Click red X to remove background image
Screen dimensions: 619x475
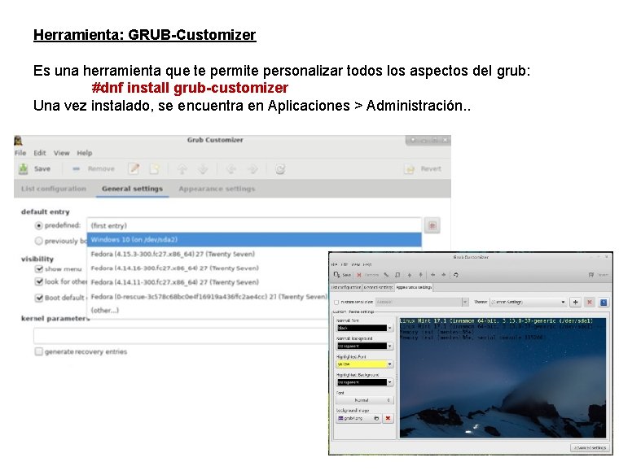[388, 418]
